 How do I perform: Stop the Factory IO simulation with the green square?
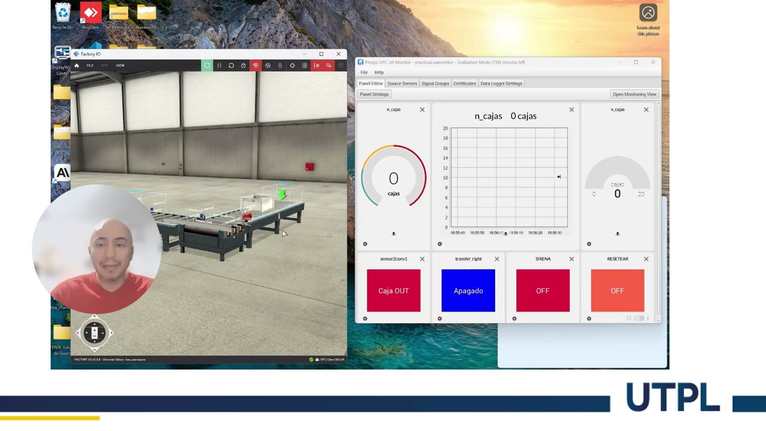click(207, 65)
